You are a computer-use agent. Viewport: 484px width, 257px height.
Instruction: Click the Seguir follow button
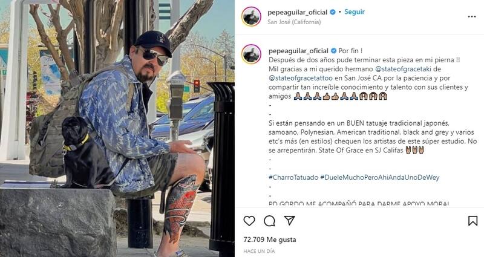(355, 11)
